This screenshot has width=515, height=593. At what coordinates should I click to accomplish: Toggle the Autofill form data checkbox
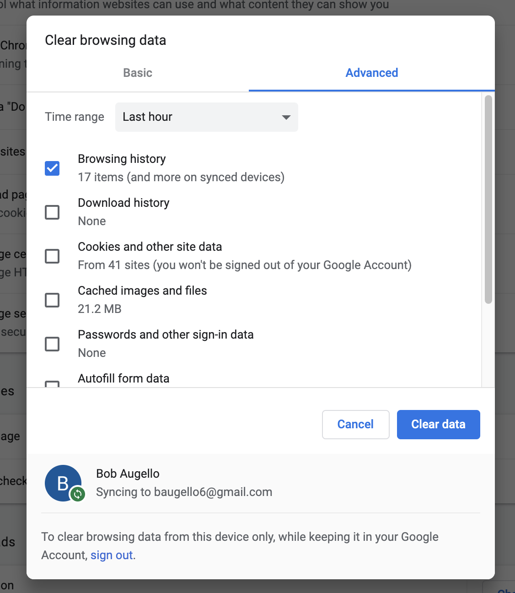point(52,384)
